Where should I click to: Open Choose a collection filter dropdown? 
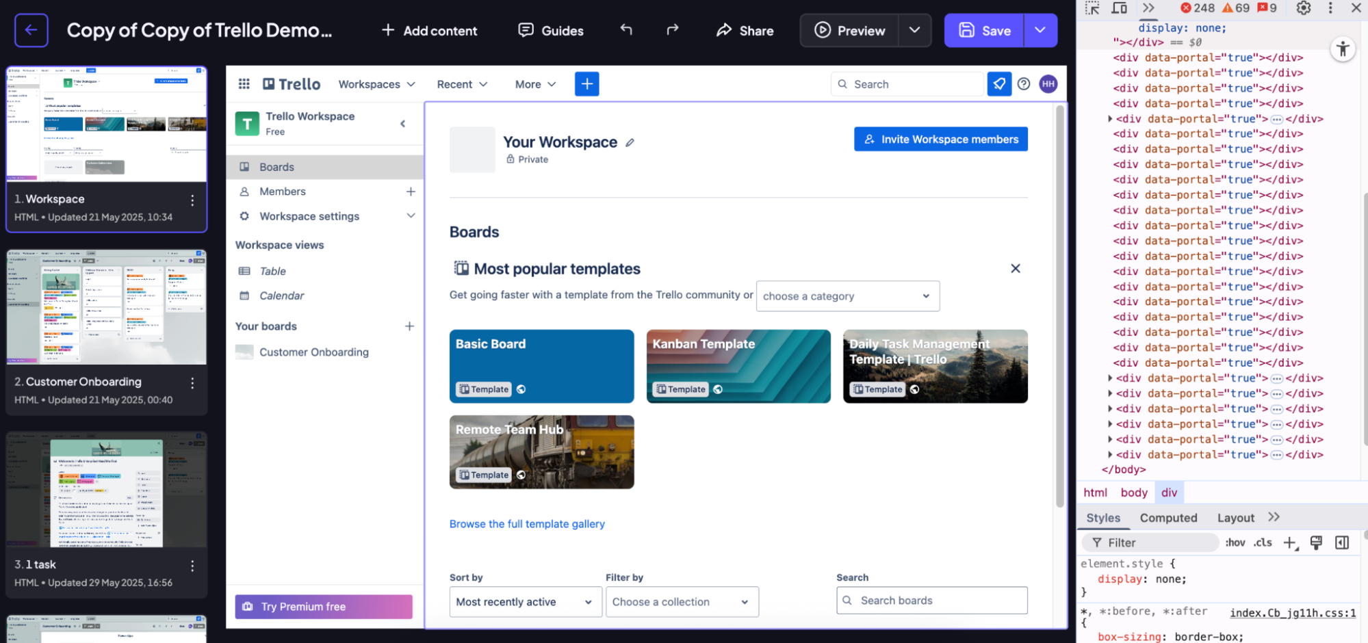(x=682, y=602)
